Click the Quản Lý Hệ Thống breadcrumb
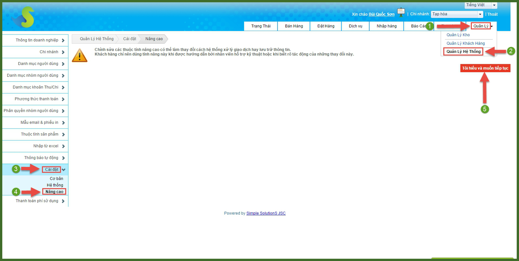Viewport: 519px width, 261px height. tap(97, 39)
